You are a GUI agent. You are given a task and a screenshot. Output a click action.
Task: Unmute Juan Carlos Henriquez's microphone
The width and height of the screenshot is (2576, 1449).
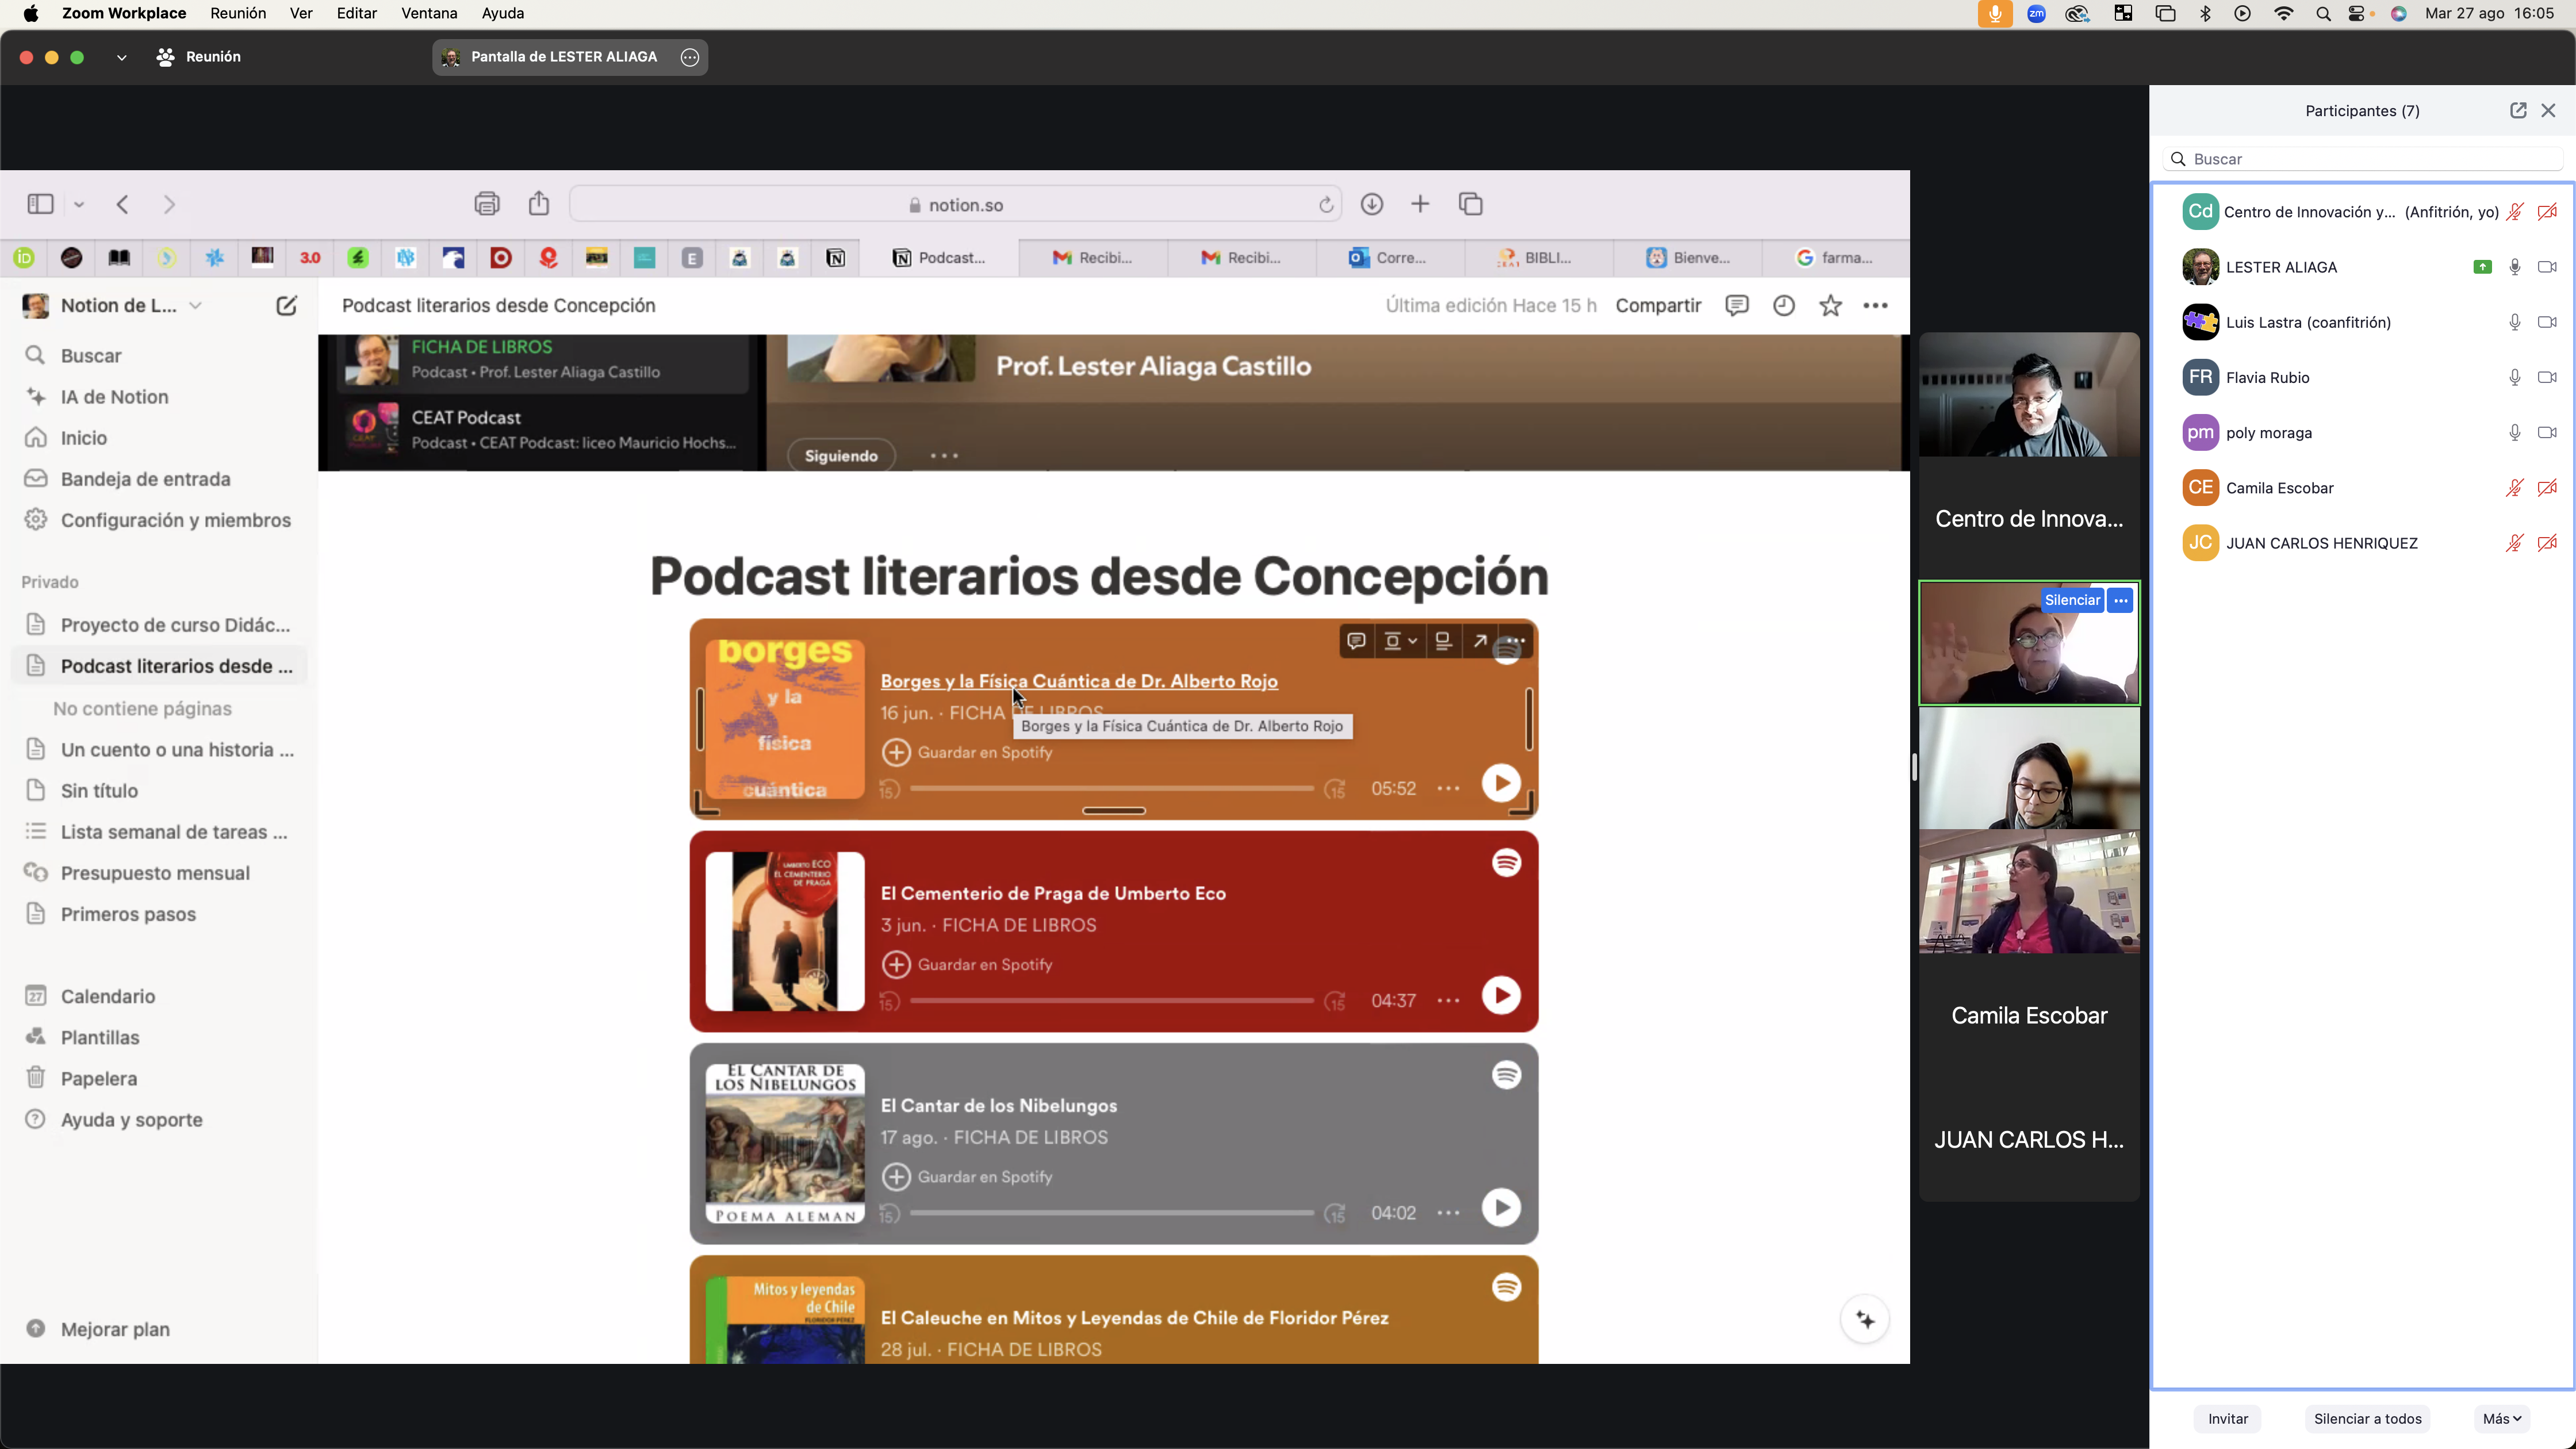point(2515,543)
